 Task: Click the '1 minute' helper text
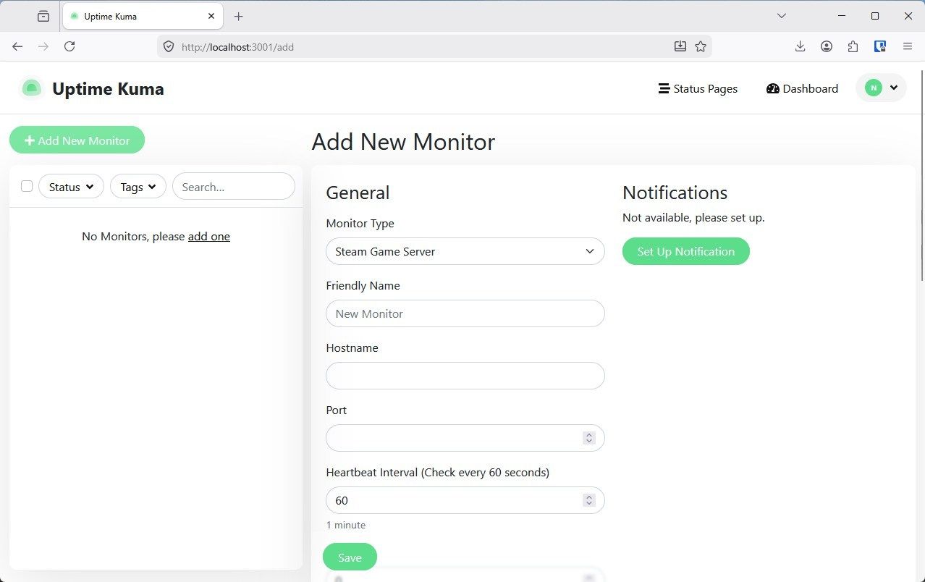pos(346,525)
